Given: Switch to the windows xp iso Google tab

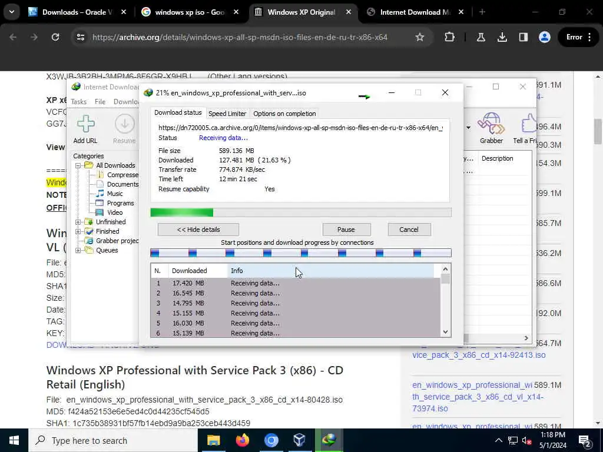Looking at the screenshot, I should point(190,12).
